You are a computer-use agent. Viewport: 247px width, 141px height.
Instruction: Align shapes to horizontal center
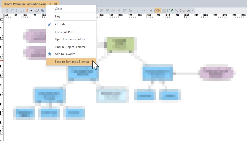coord(107,11)
